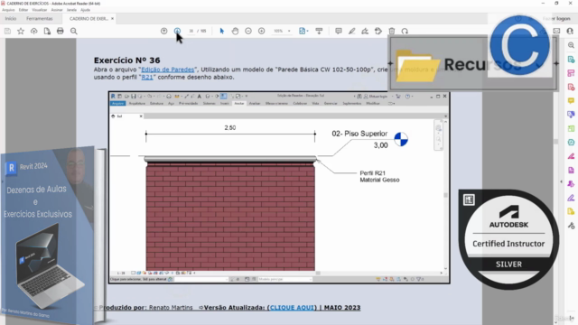This screenshot has width=578, height=325.
Task: Click the current page number field
Action: [x=191, y=31]
